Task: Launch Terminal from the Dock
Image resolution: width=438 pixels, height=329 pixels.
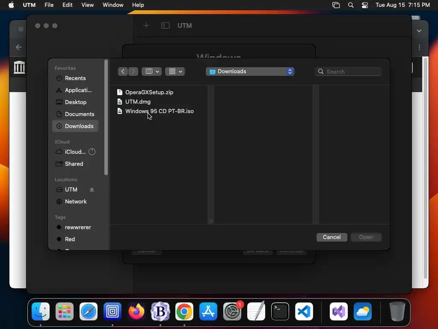Action: tap(280, 311)
